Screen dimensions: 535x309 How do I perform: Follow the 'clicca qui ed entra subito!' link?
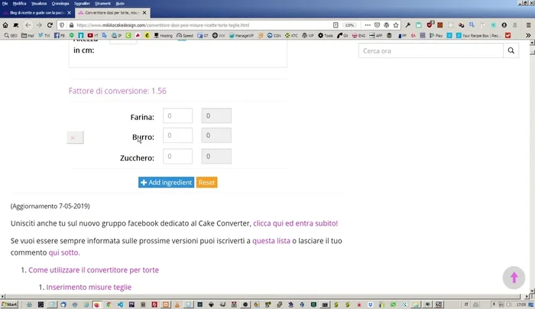click(x=295, y=223)
